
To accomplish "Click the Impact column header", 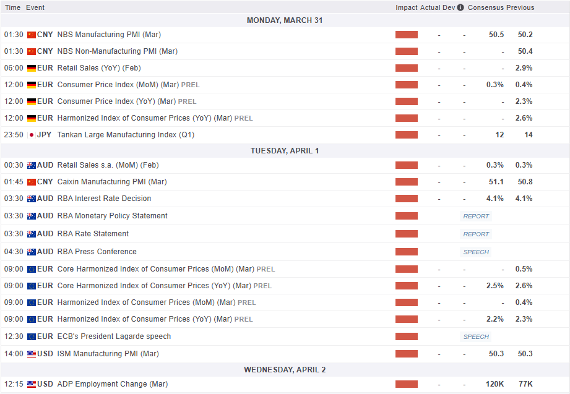I will (x=407, y=7).
